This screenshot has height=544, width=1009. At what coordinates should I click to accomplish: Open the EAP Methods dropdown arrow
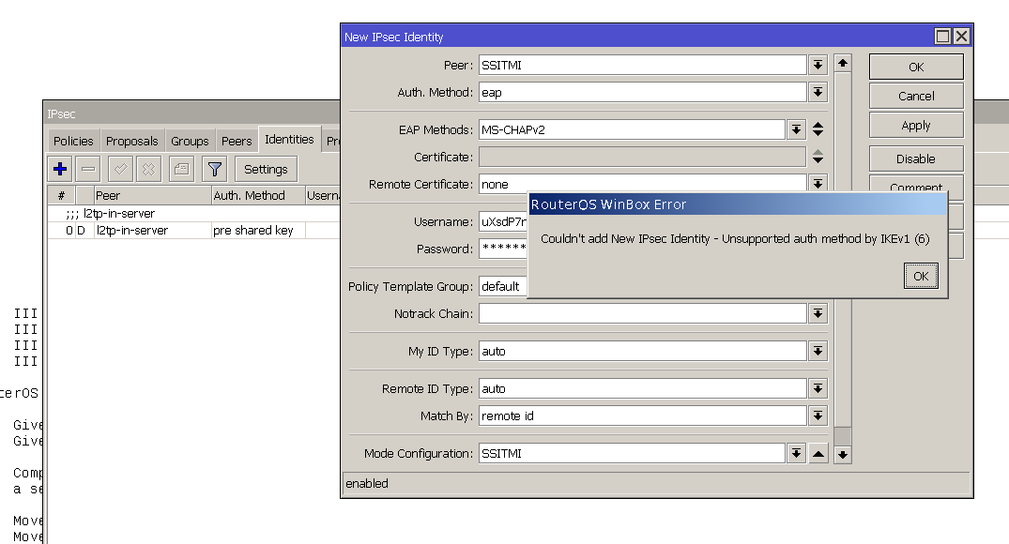[x=796, y=129]
